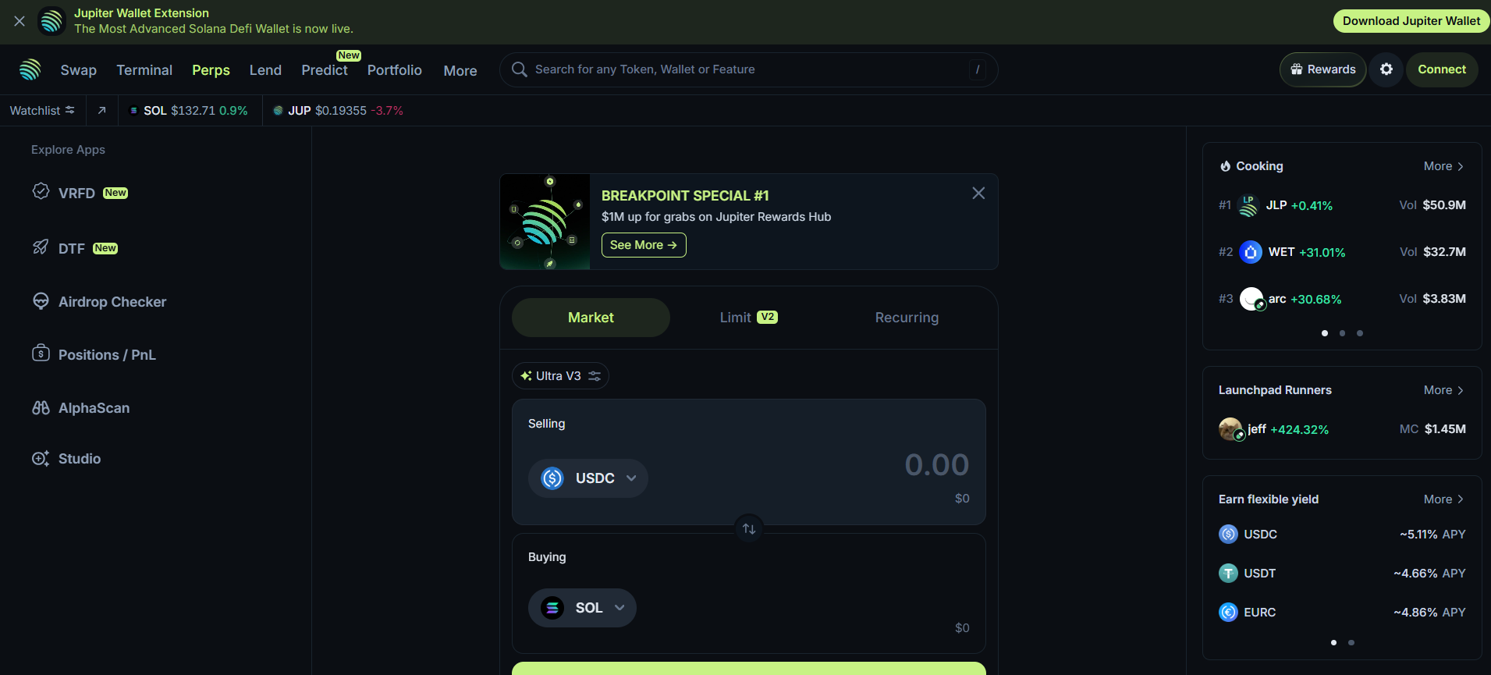Viewport: 1491px width, 675px height.
Task: Expand More menu in navigation
Action: coord(460,70)
